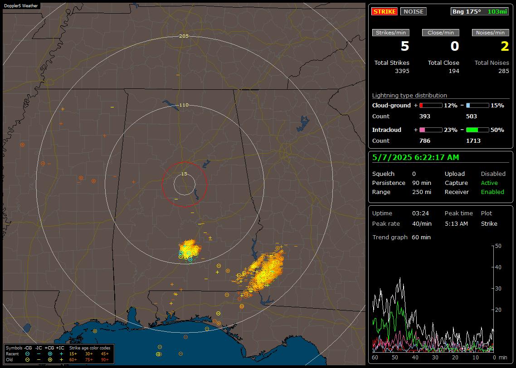
Task: Click the close per minute value 0
Action: tap(455, 46)
